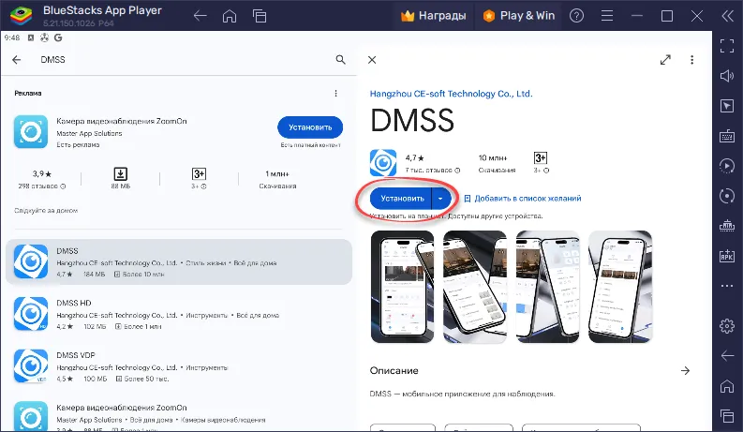
Task: Click the volume icon in sidebar
Action: click(x=726, y=76)
